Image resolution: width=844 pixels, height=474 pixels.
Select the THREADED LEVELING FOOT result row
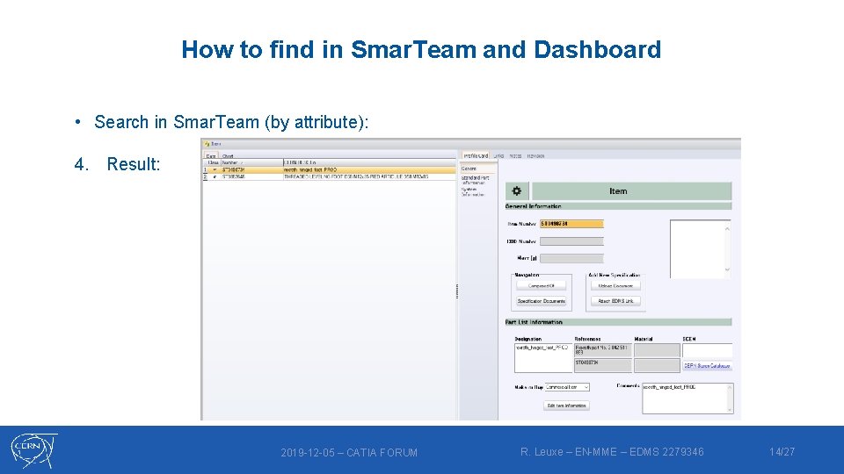(x=330, y=176)
